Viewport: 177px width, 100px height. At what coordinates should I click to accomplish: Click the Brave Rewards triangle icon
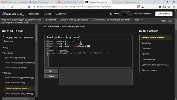point(143,7)
